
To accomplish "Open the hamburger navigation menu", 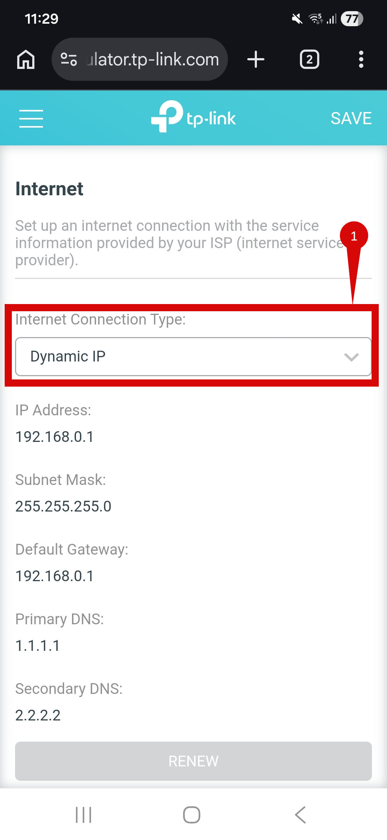I will [31, 118].
